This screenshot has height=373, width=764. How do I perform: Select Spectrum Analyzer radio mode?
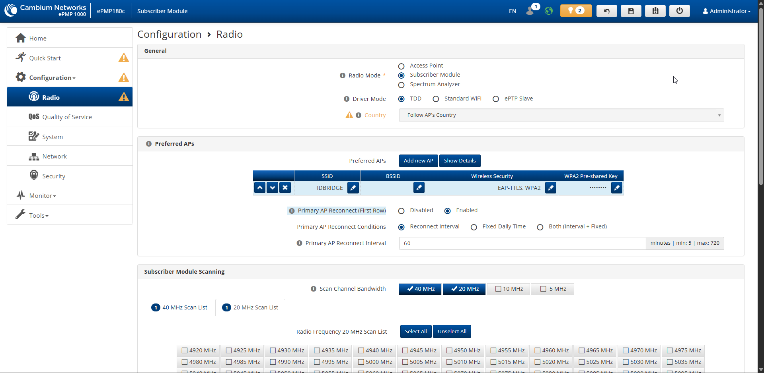[401, 85]
